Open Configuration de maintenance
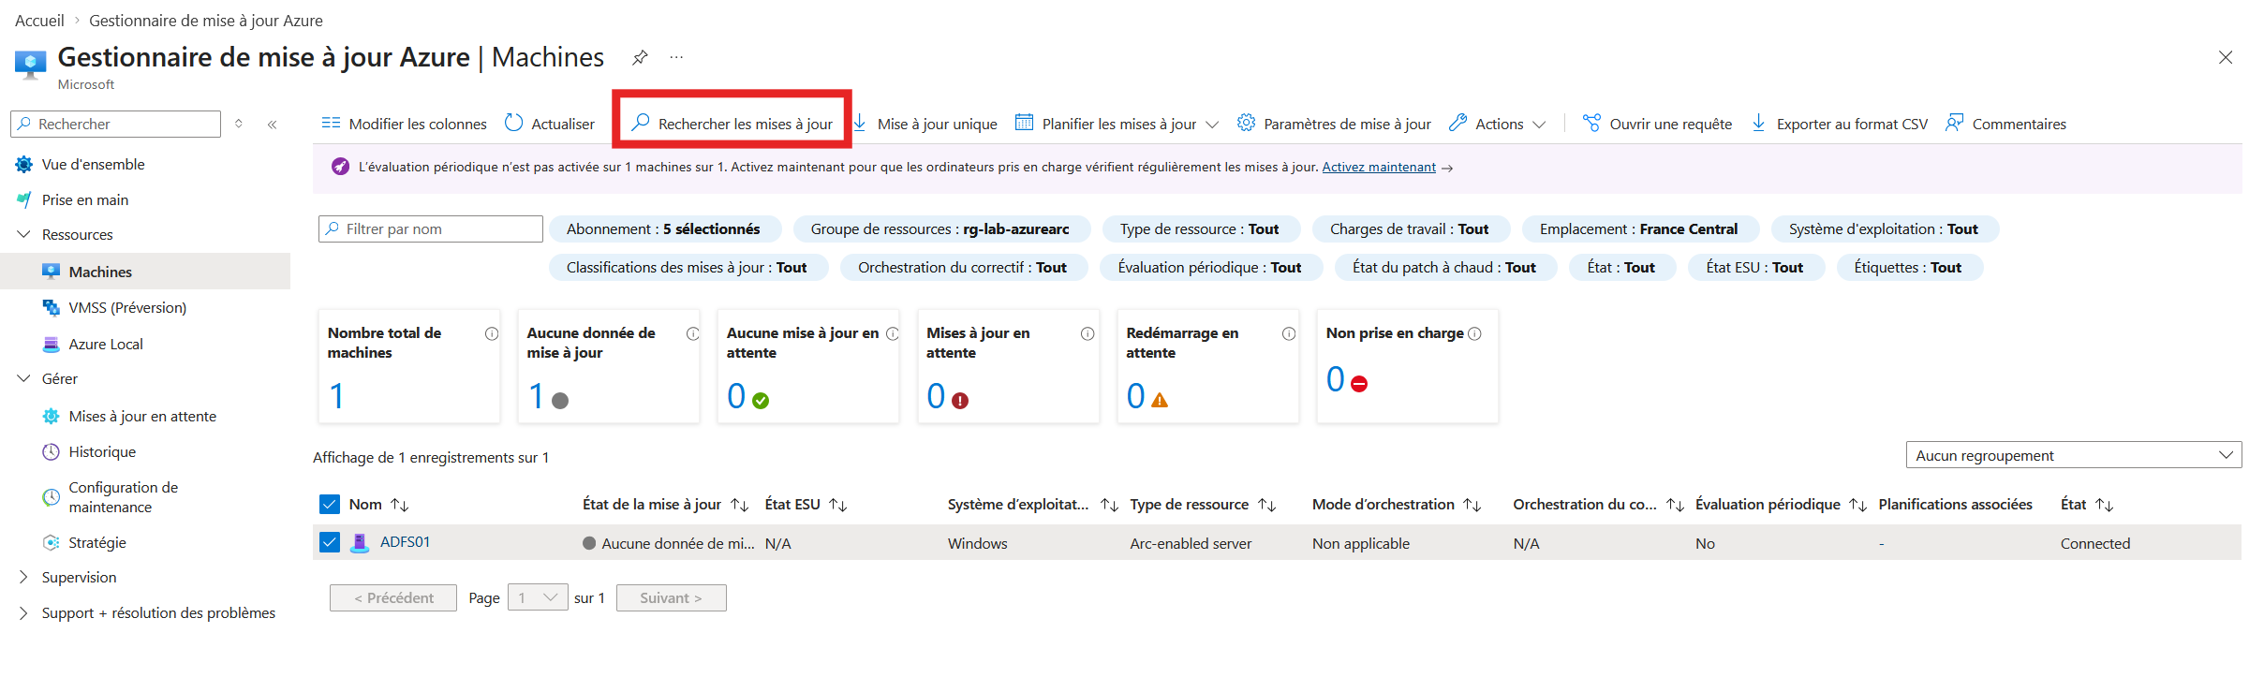Viewport: 2249px width, 692px height. [x=123, y=497]
